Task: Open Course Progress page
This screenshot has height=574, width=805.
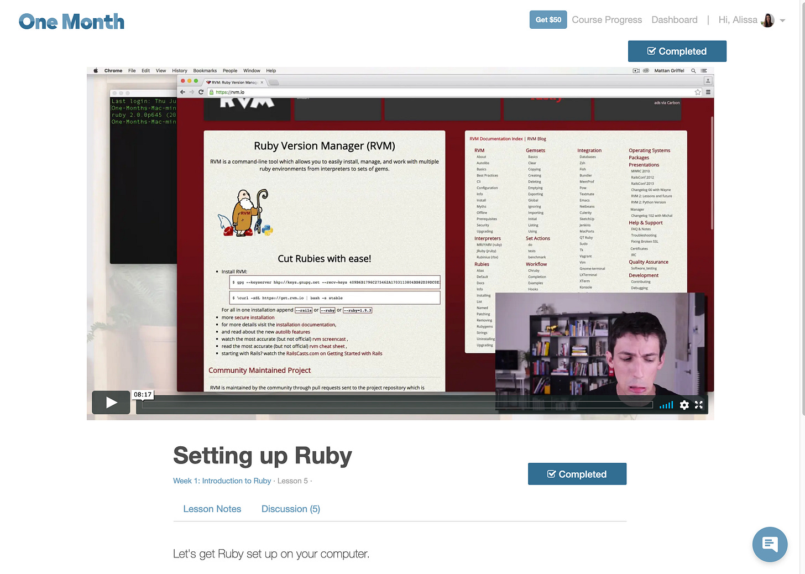Action: (607, 20)
